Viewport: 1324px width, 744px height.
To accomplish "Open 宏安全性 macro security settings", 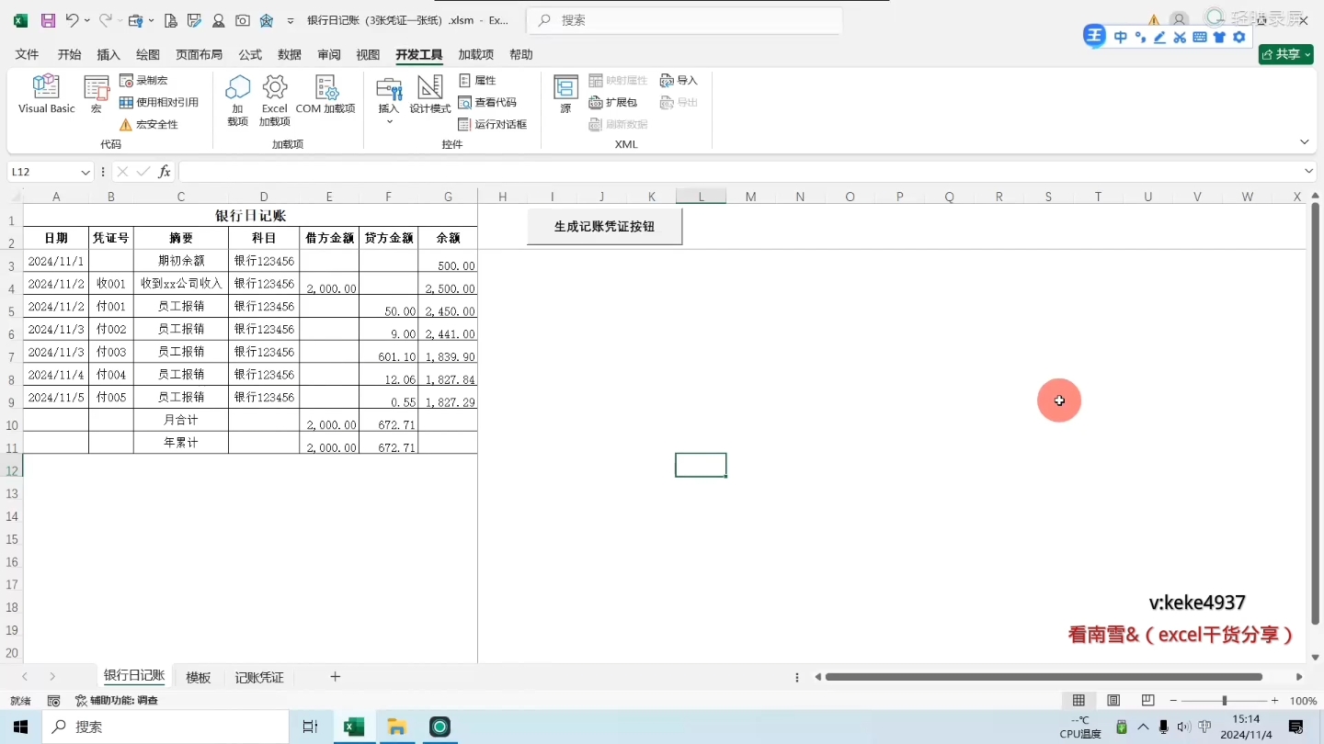I will point(149,125).
